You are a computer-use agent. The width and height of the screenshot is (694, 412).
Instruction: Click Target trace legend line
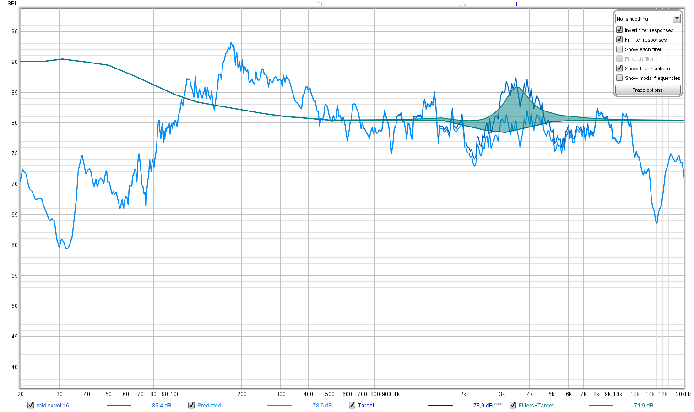pos(440,406)
